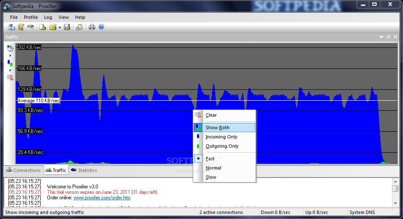Viewport: 403px width, 219px height.
Task: Expand arrow below the speed clock icon
Action: pos(10,55)
